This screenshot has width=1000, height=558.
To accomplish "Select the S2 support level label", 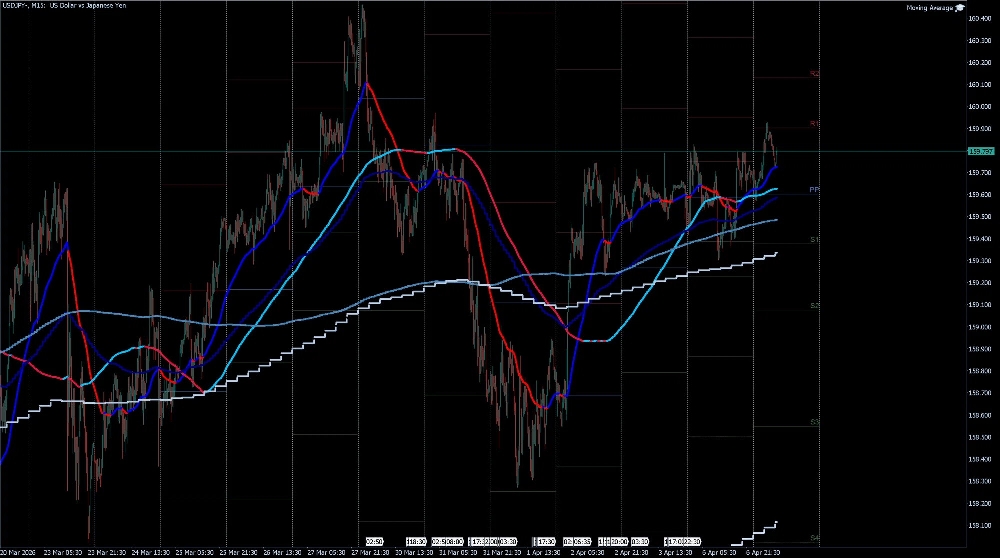I will pos(814,306).
